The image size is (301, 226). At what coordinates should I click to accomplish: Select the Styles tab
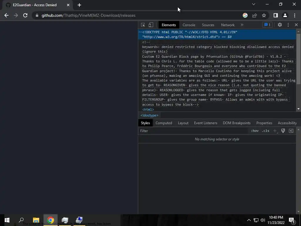pyautogui.click(x=145, y=123)
